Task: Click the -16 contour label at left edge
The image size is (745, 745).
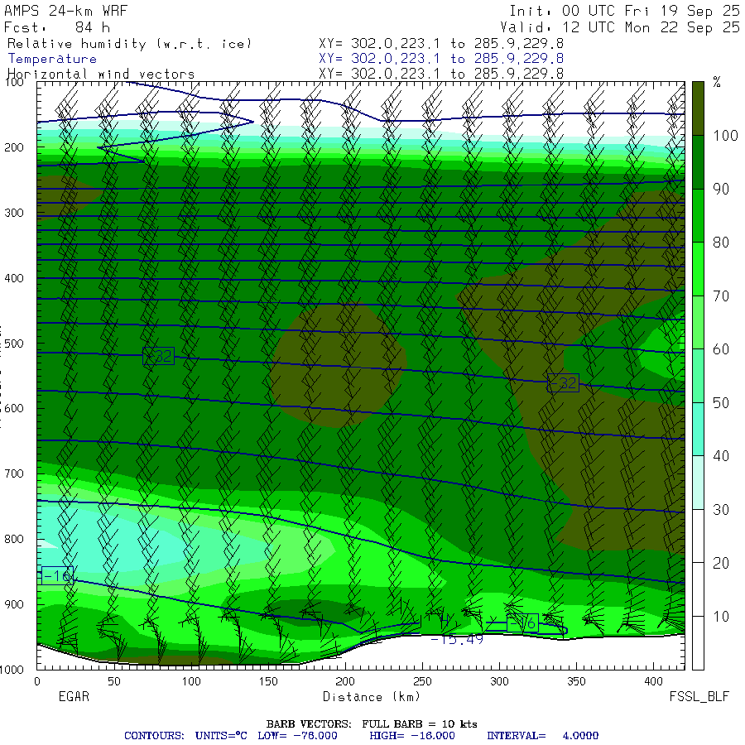Action: (57, 576)
